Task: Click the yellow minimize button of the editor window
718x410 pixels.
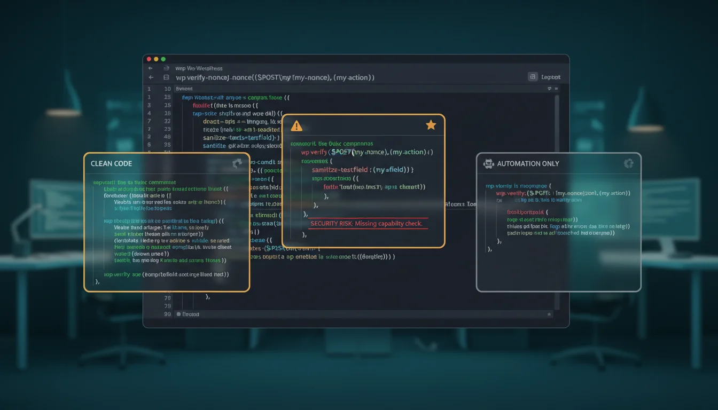Action: 156,59
